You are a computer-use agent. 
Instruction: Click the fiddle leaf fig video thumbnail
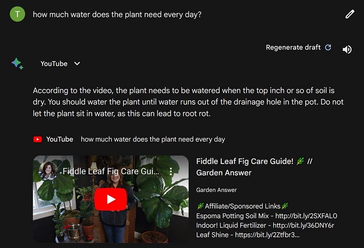coord(111,199)
